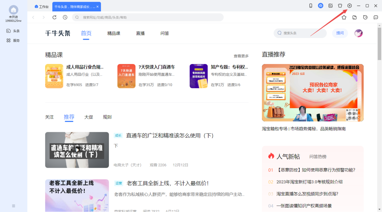Play the 直通车的广泛和精准 video
The height and width of the screenshot is (212, 382).
click(77, 150)
